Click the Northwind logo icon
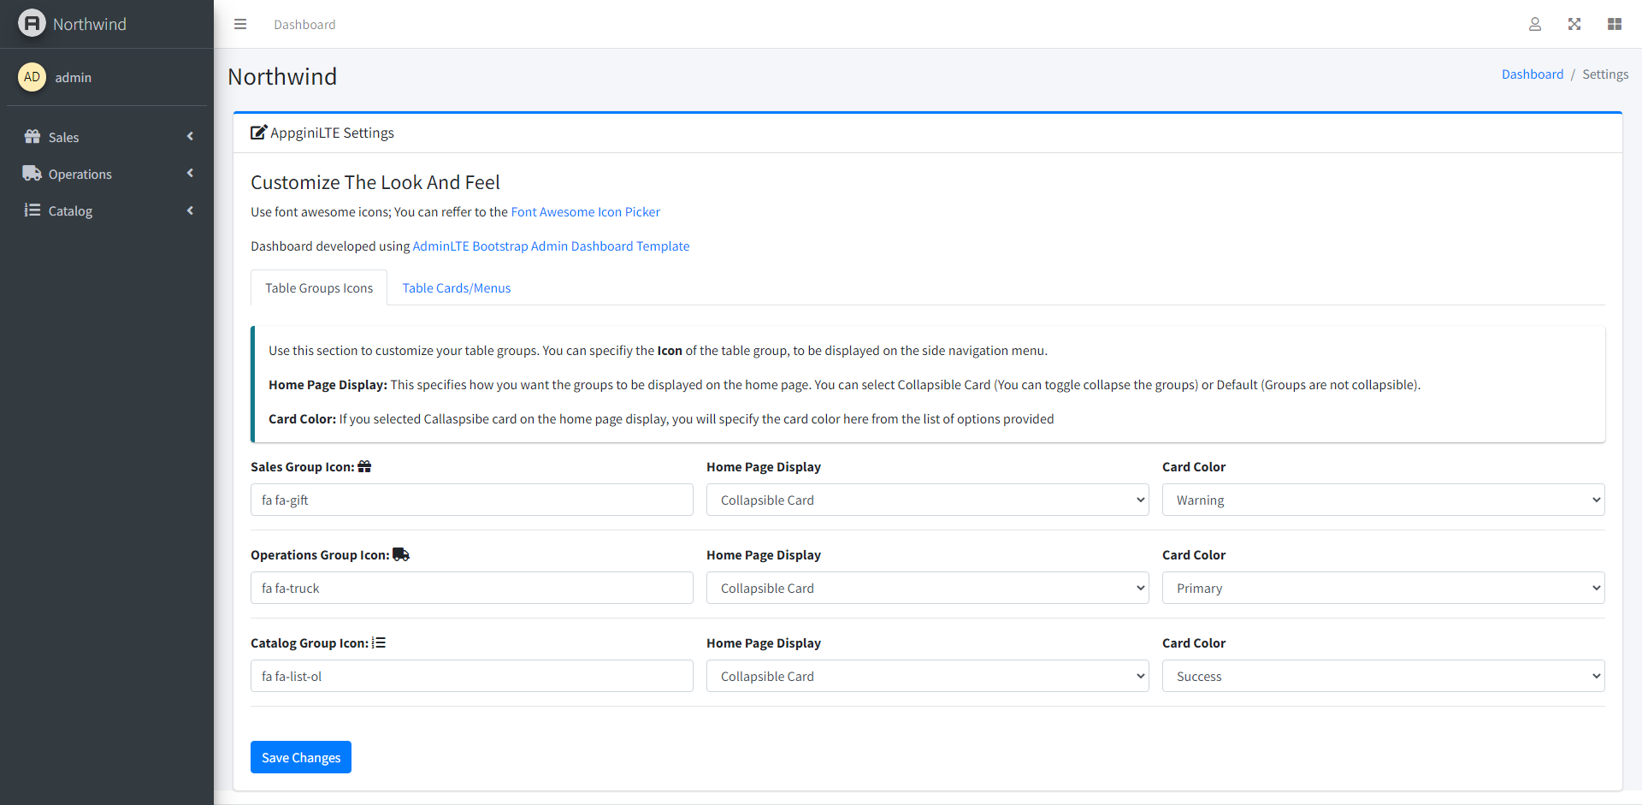This screenshot has height=805, width=1642. coord(32,23)
